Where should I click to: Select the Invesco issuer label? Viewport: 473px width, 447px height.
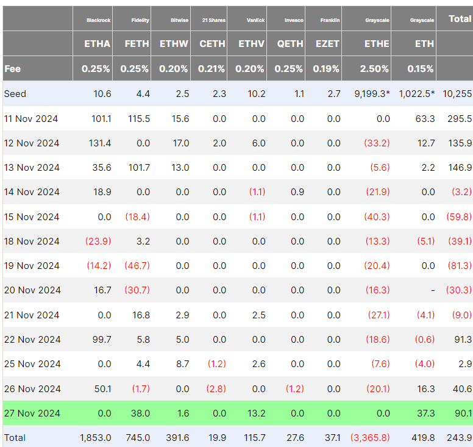point(294,20)
